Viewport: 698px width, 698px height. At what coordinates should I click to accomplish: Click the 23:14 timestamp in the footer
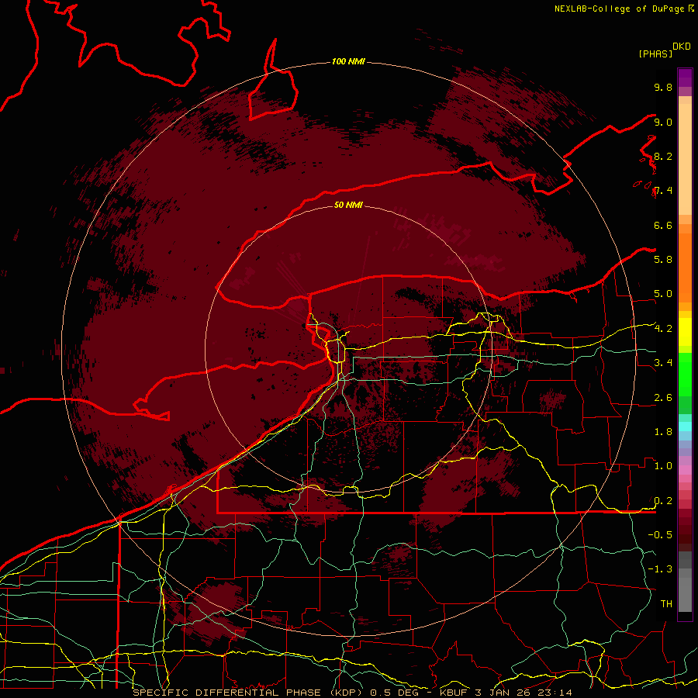pyautogui.click(x=556, y=693)
